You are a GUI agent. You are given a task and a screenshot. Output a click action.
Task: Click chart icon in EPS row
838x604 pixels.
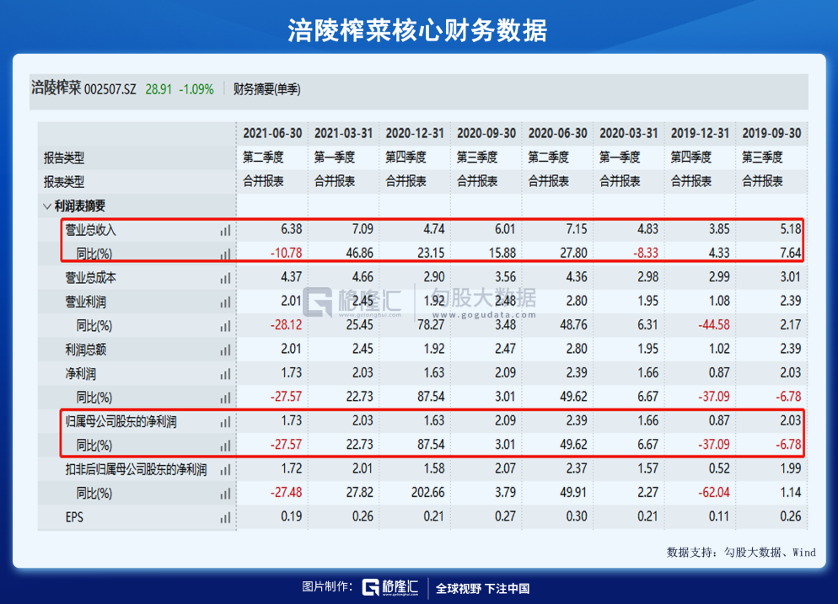click(x=225, y=517)
